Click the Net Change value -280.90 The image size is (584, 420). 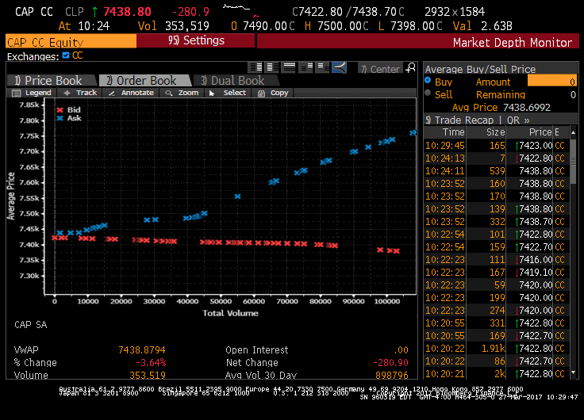coord(390,363)
